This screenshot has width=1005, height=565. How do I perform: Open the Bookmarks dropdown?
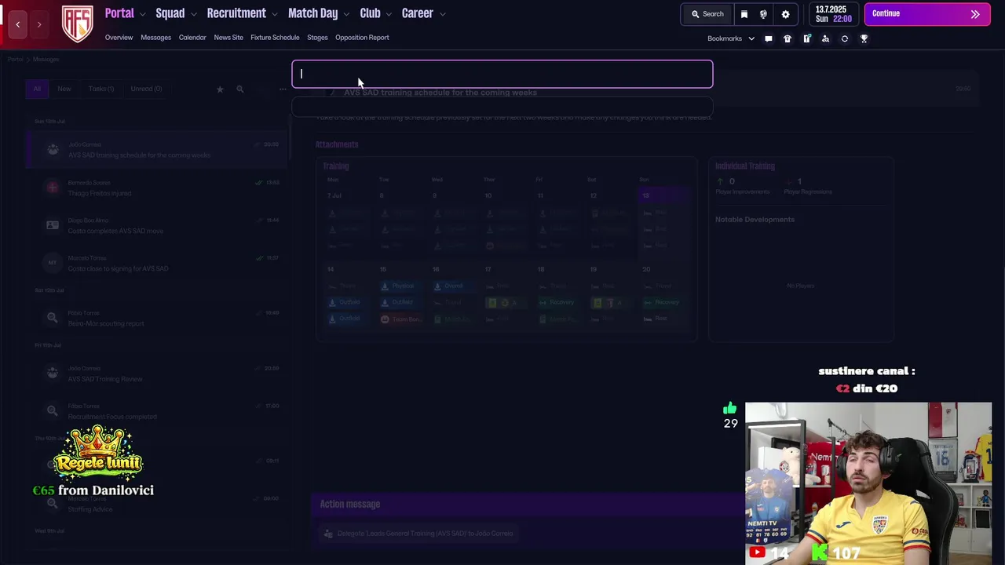coord(731,38)
